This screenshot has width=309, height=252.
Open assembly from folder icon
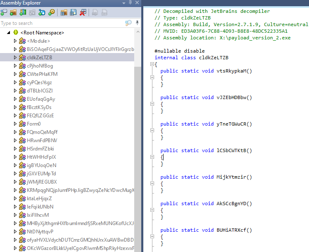click(x=13, y=12)
